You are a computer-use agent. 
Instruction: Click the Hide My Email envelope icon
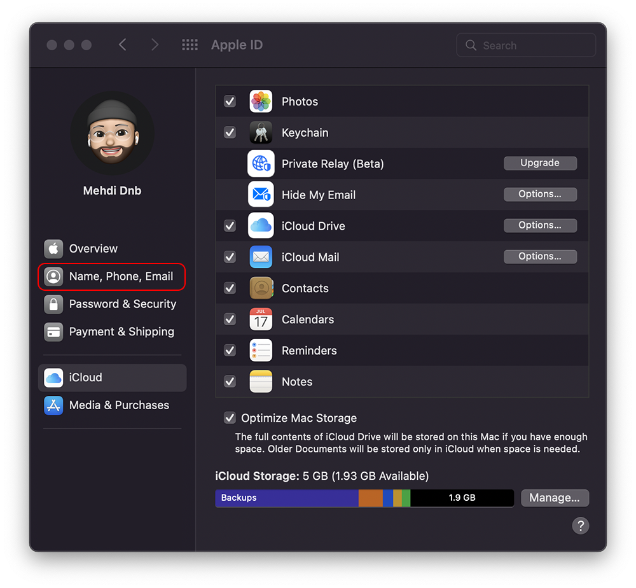pyautogui.click(x=261, y=195)
